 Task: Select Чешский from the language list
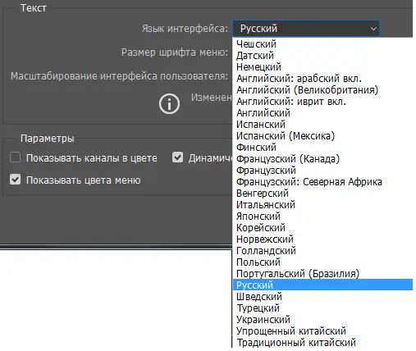(x=322, y=44)
